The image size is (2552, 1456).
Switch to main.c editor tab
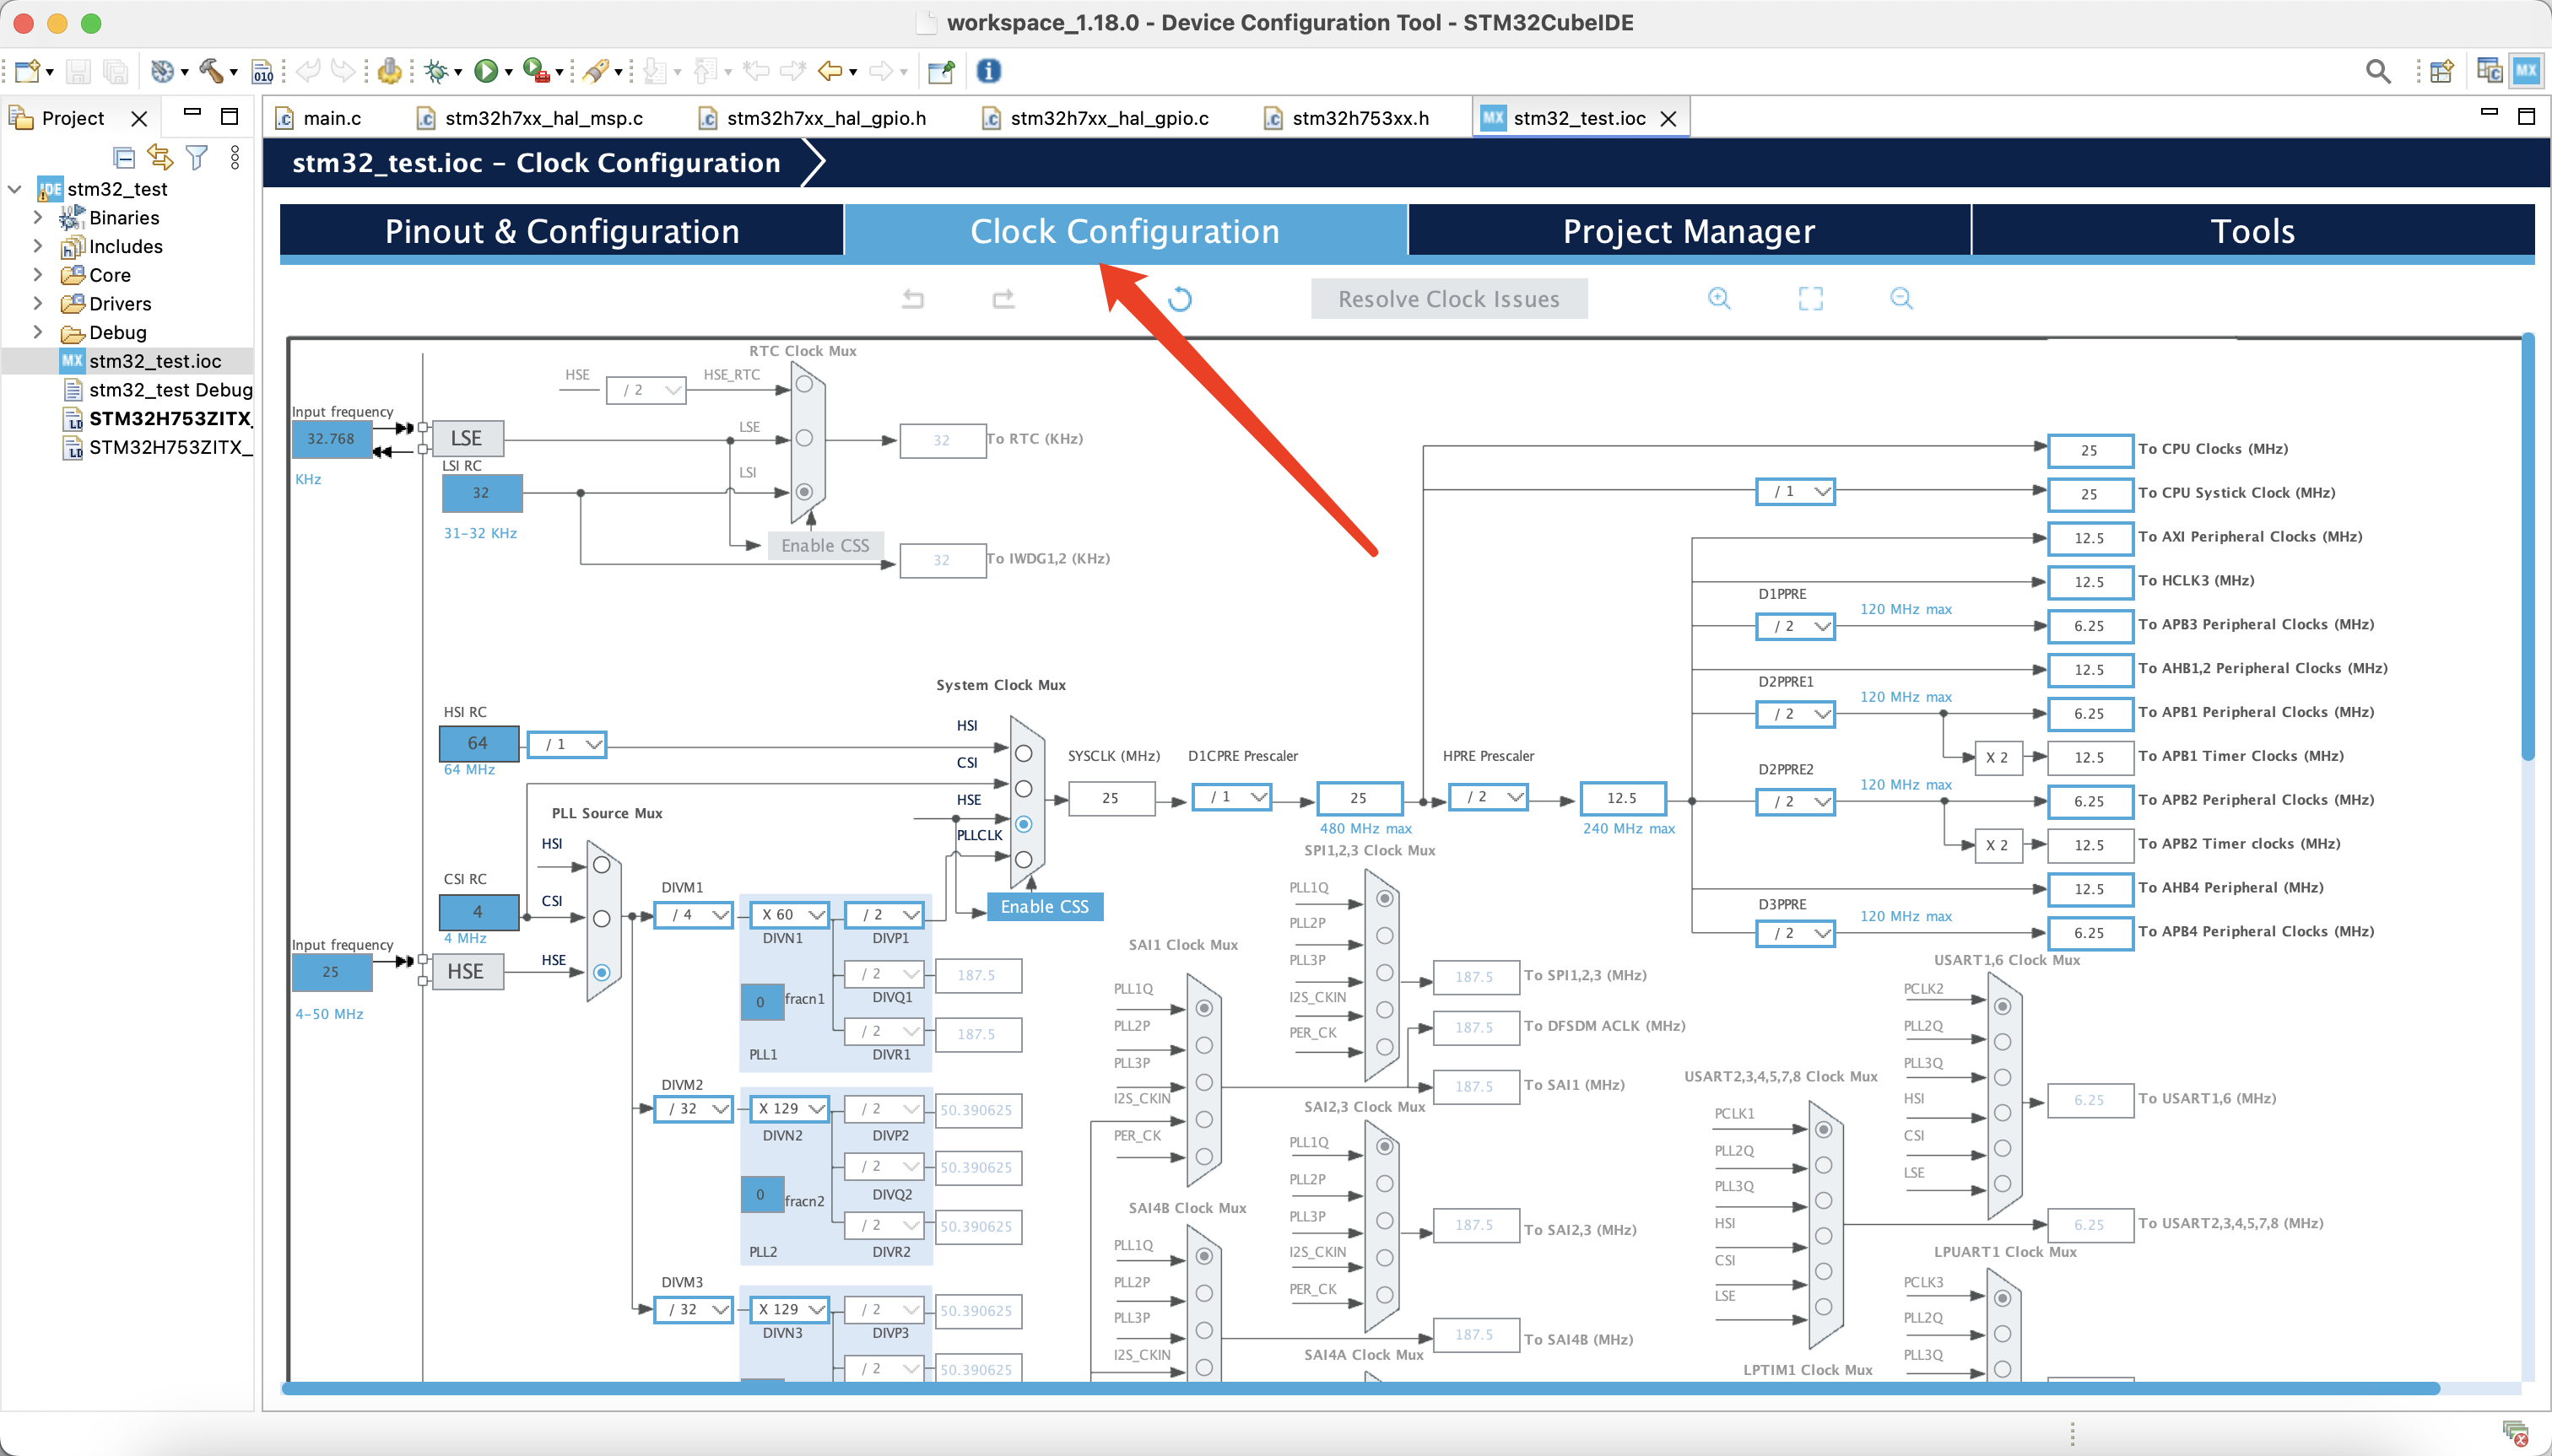point(320,118)
